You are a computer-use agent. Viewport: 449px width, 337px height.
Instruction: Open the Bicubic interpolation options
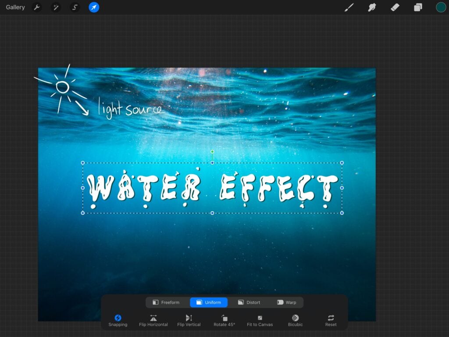pos(295,320)
